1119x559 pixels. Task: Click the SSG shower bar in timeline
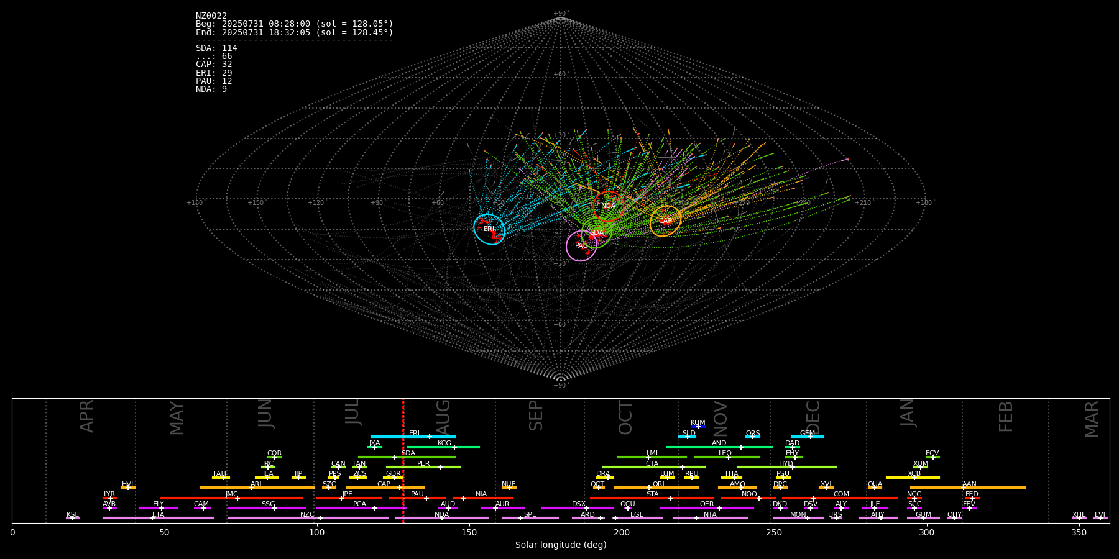click(x=267, y=508)
